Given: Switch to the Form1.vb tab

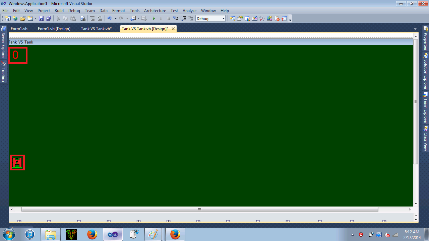Looking at the screenshot, I should click(19, 29).
